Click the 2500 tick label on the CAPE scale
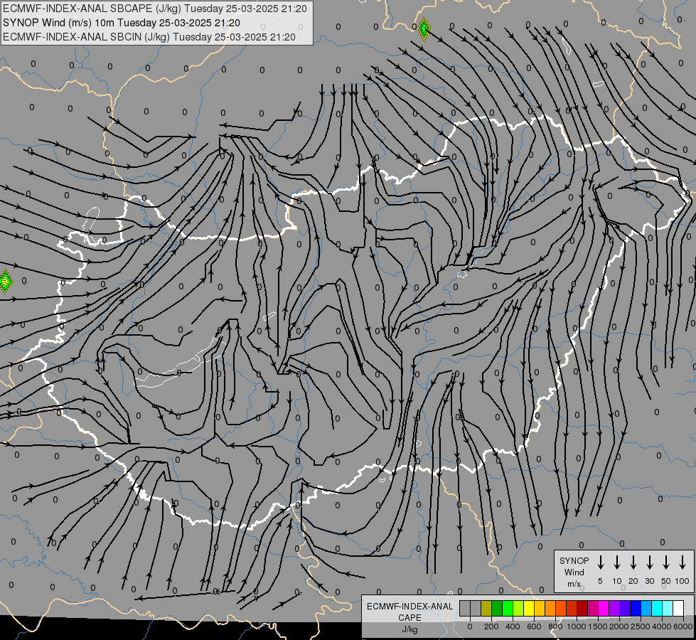 pyautogui.click(x=641, y=626)
